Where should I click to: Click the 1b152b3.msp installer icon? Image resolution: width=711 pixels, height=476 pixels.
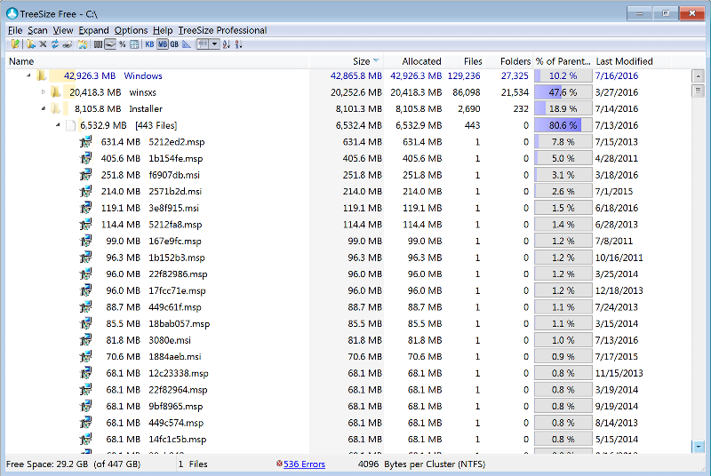(x=85, y=258)
